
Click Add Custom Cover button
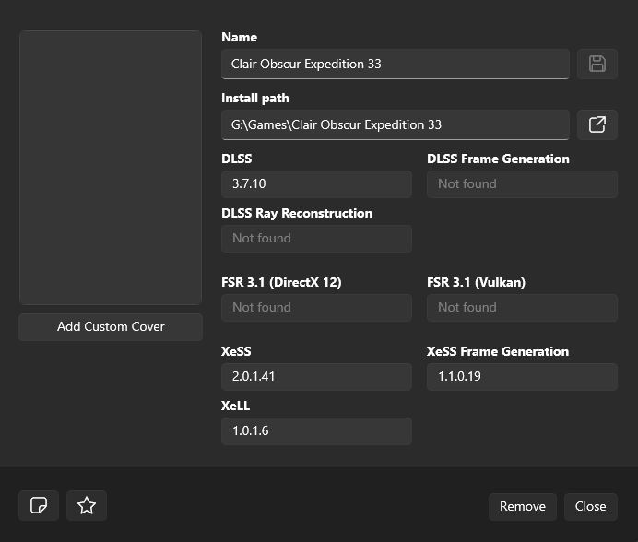pos(111,326)
